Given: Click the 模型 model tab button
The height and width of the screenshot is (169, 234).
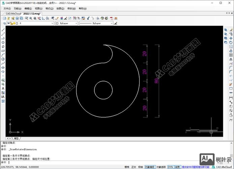Looking at the screenshot, I should click(16, 138).
